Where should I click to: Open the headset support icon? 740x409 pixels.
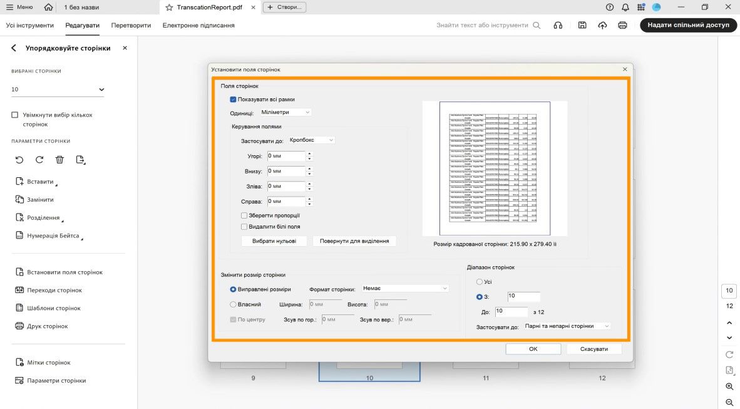[x=558, y=25]
